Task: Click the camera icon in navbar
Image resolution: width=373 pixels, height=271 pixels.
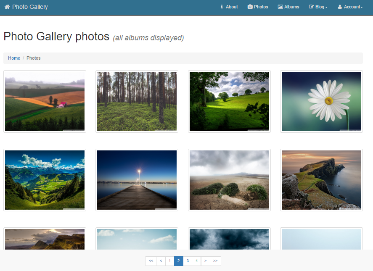Action: (x=250, y=7)
